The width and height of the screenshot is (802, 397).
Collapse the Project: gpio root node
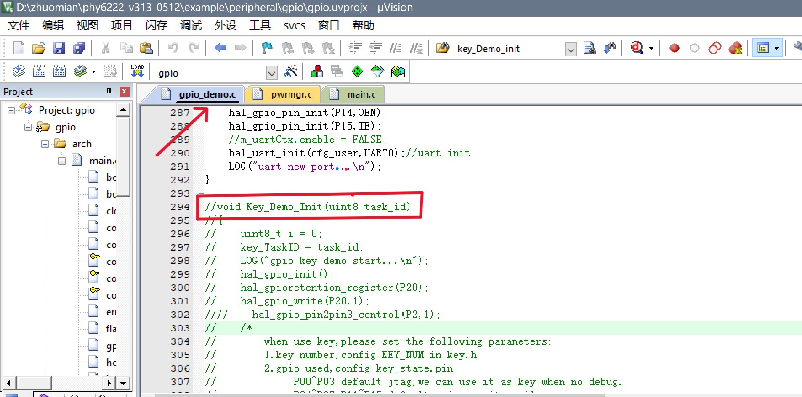pyautogui.click(x=11, y=111)
